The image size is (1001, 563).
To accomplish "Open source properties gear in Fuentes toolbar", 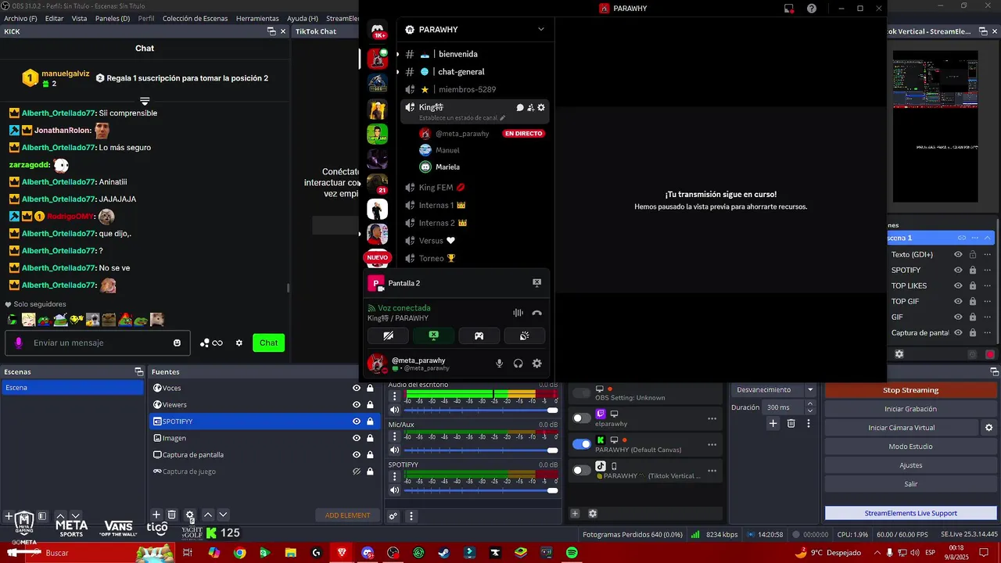I will tap(189, 515).
